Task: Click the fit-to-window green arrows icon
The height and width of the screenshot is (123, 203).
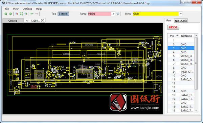Action: click(21, 14)
